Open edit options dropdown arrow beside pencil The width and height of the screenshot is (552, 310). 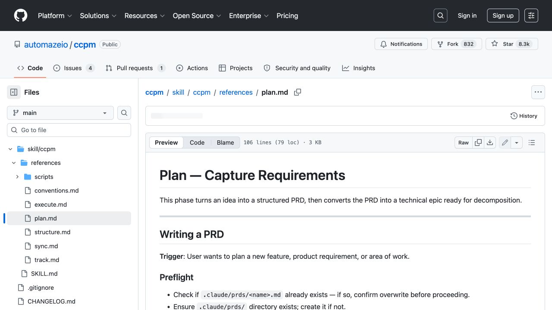(x=517, y=143)
